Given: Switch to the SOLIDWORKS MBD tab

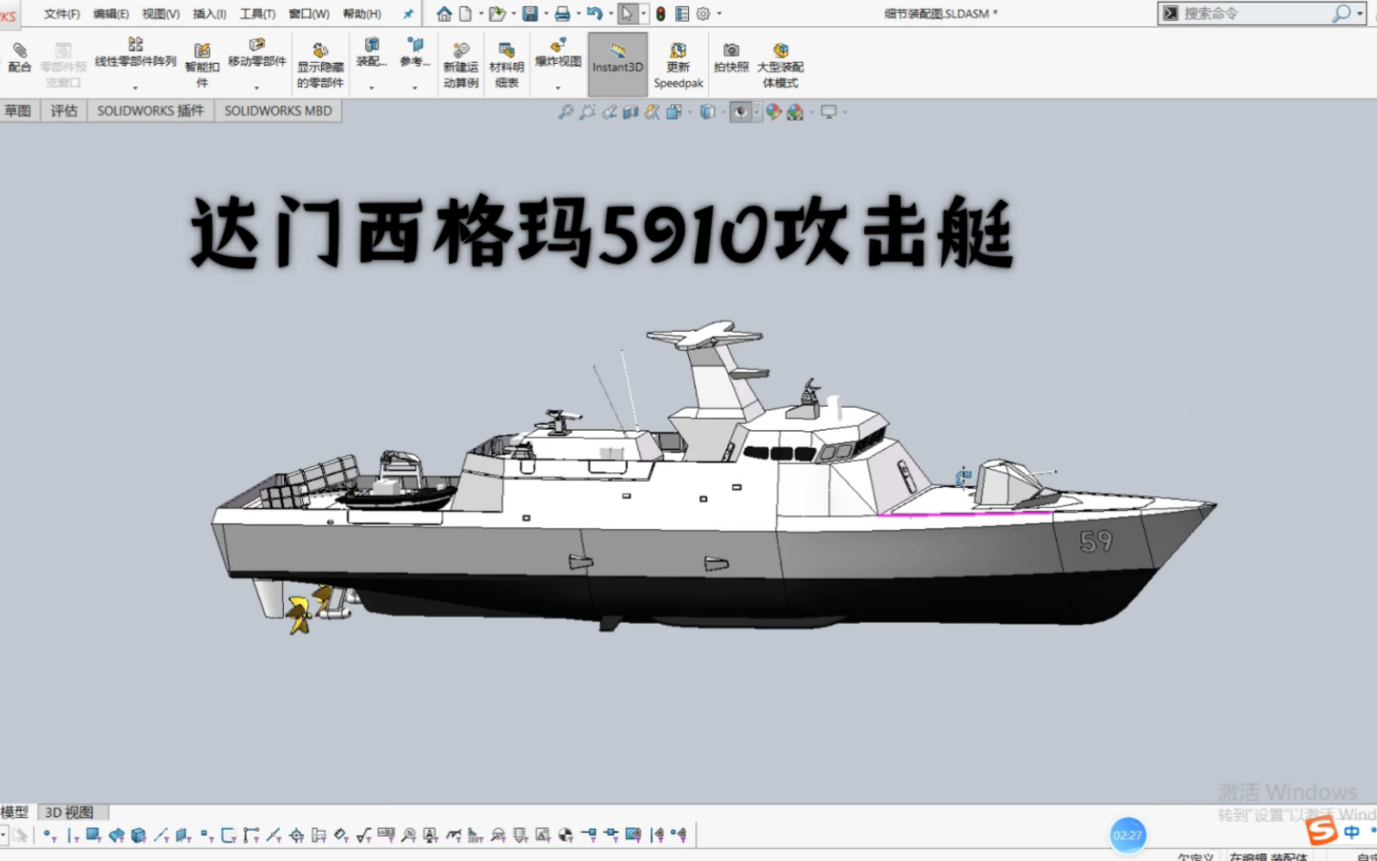Looking at the screenshot, I should tap(277, 109).
